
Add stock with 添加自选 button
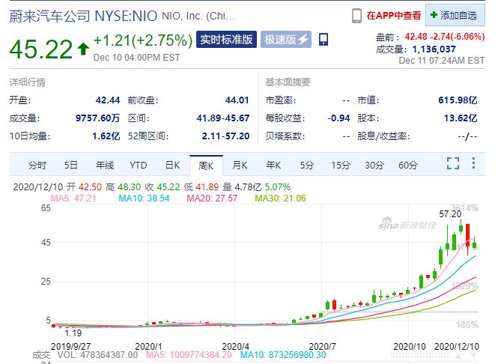(455, 15)
